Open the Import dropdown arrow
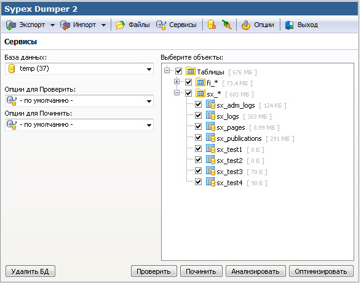 tap(103, 25)
